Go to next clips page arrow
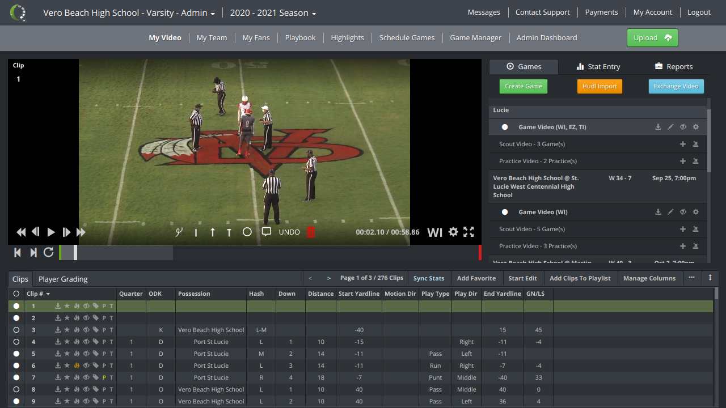Screen dimensions: 726x408 (328, 278)
